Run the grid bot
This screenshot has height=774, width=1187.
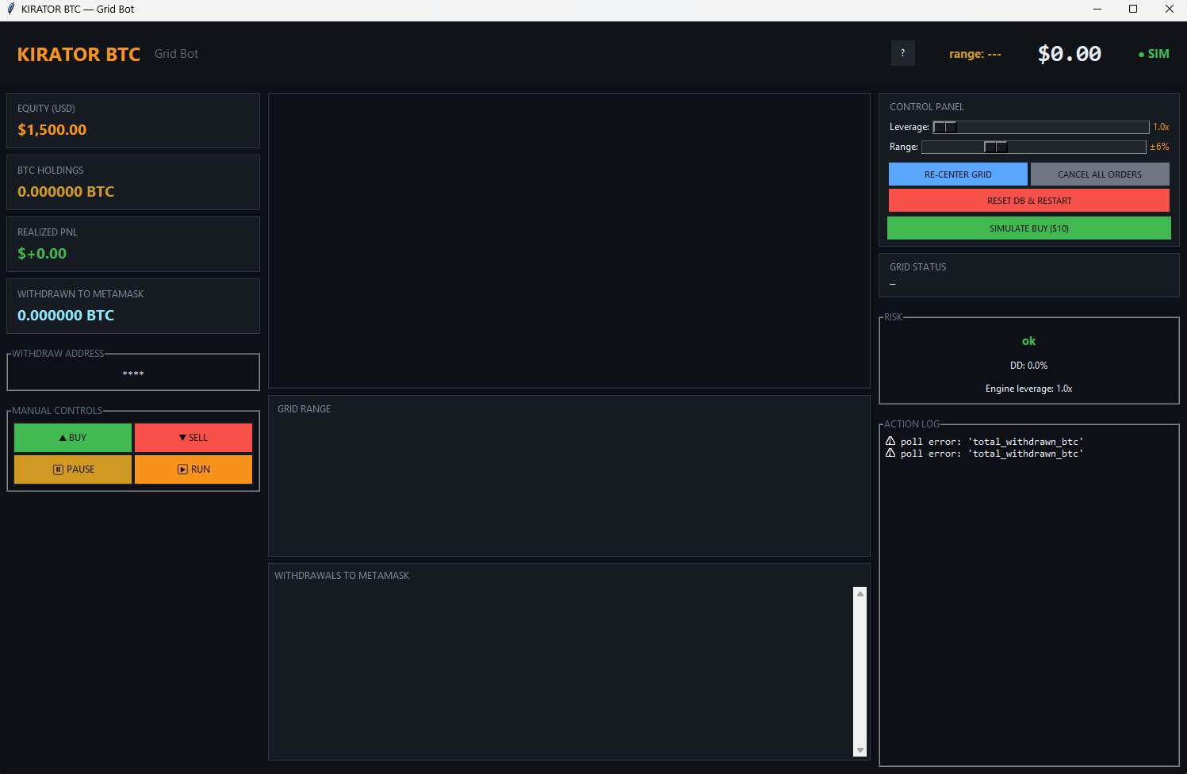tap(193, 469)
